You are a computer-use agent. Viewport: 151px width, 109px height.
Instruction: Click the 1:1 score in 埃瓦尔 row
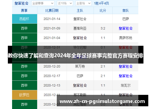pos(103,86)
